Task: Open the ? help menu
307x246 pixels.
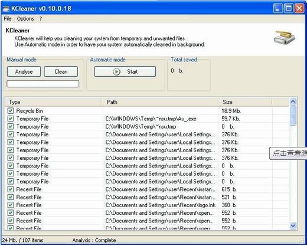Action: pos(40,19)
